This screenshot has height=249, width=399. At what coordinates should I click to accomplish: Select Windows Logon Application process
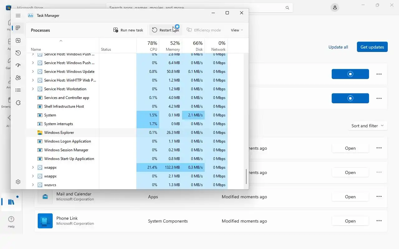click(x=127, y=141)
